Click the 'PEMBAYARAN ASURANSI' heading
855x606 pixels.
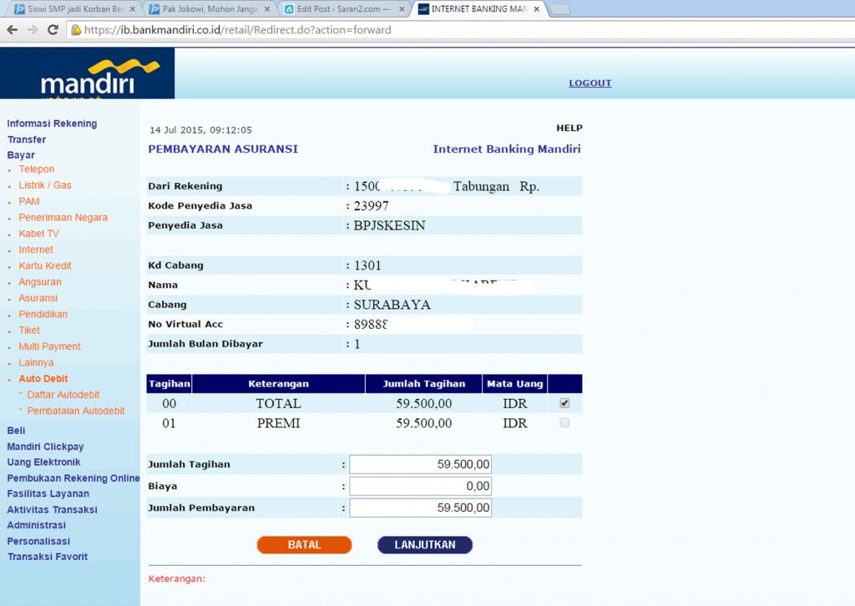click(223, 149)
